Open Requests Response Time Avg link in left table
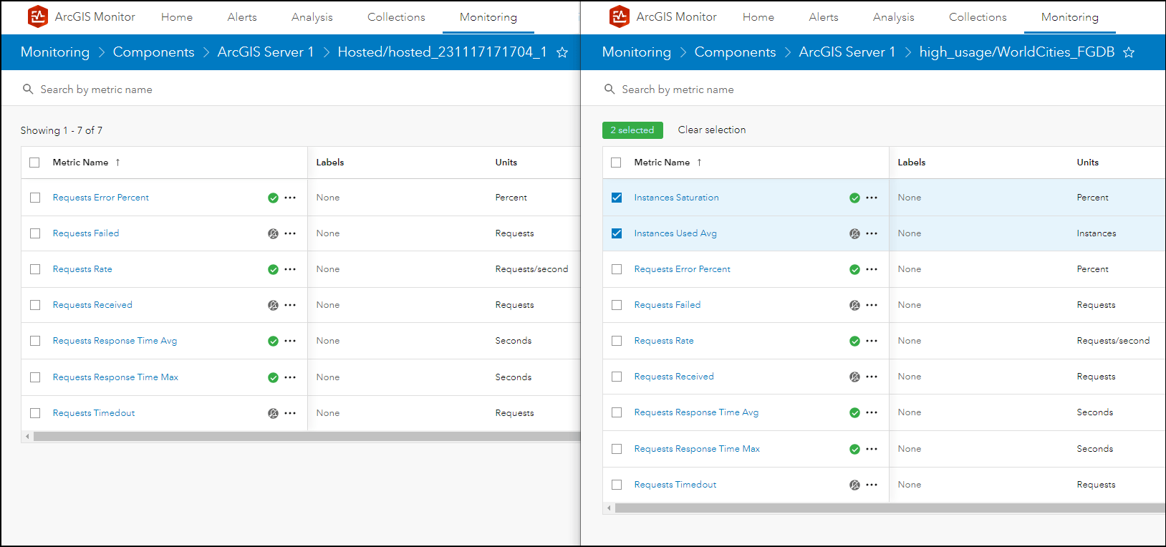 [115, 341]
